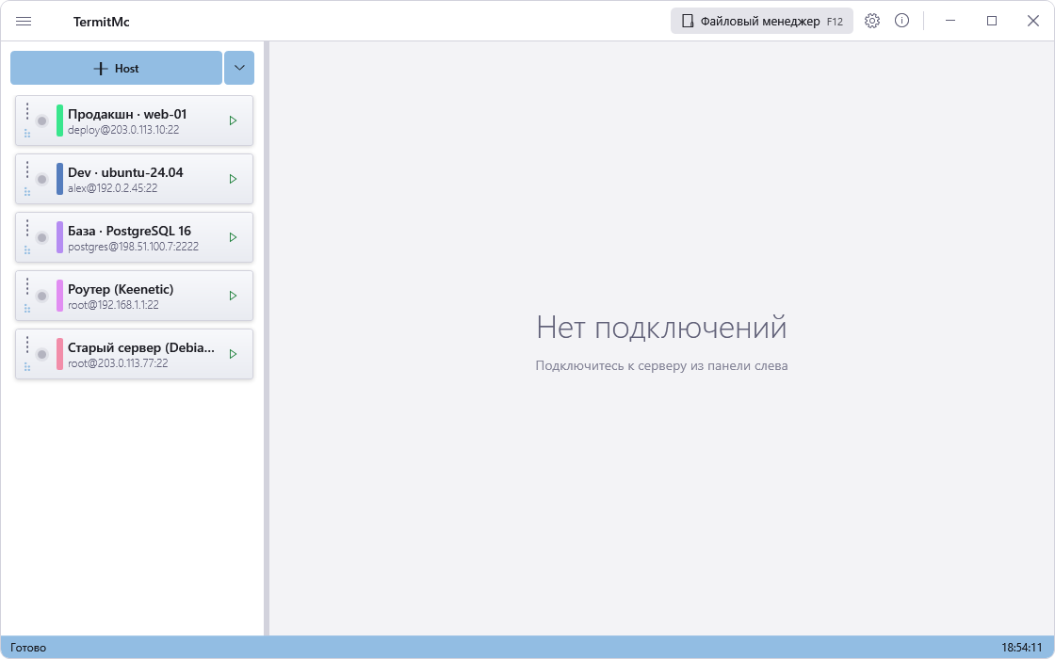Connect to Продакшн · web-01 with play icon
The image size is (1055, 659).
tap(233, 121)
